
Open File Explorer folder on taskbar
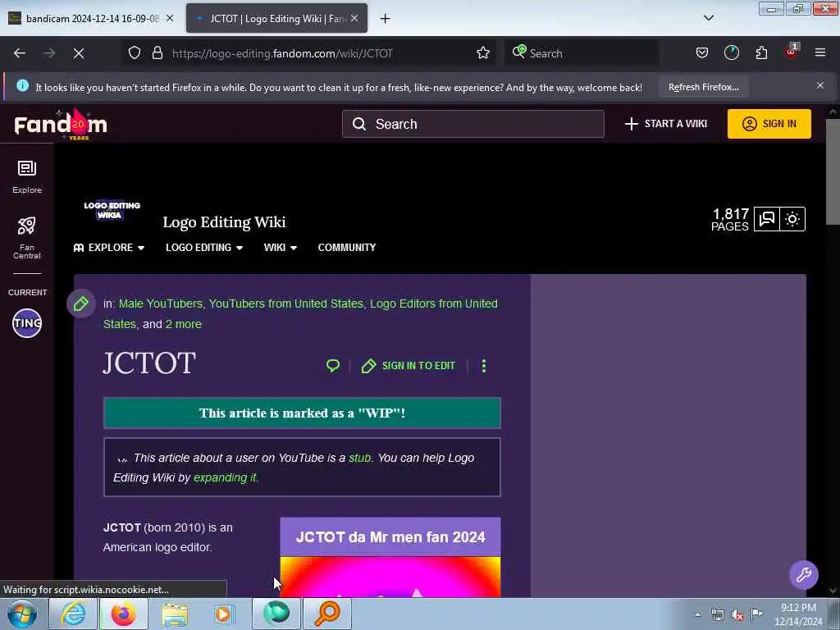[x=175, y=614]
